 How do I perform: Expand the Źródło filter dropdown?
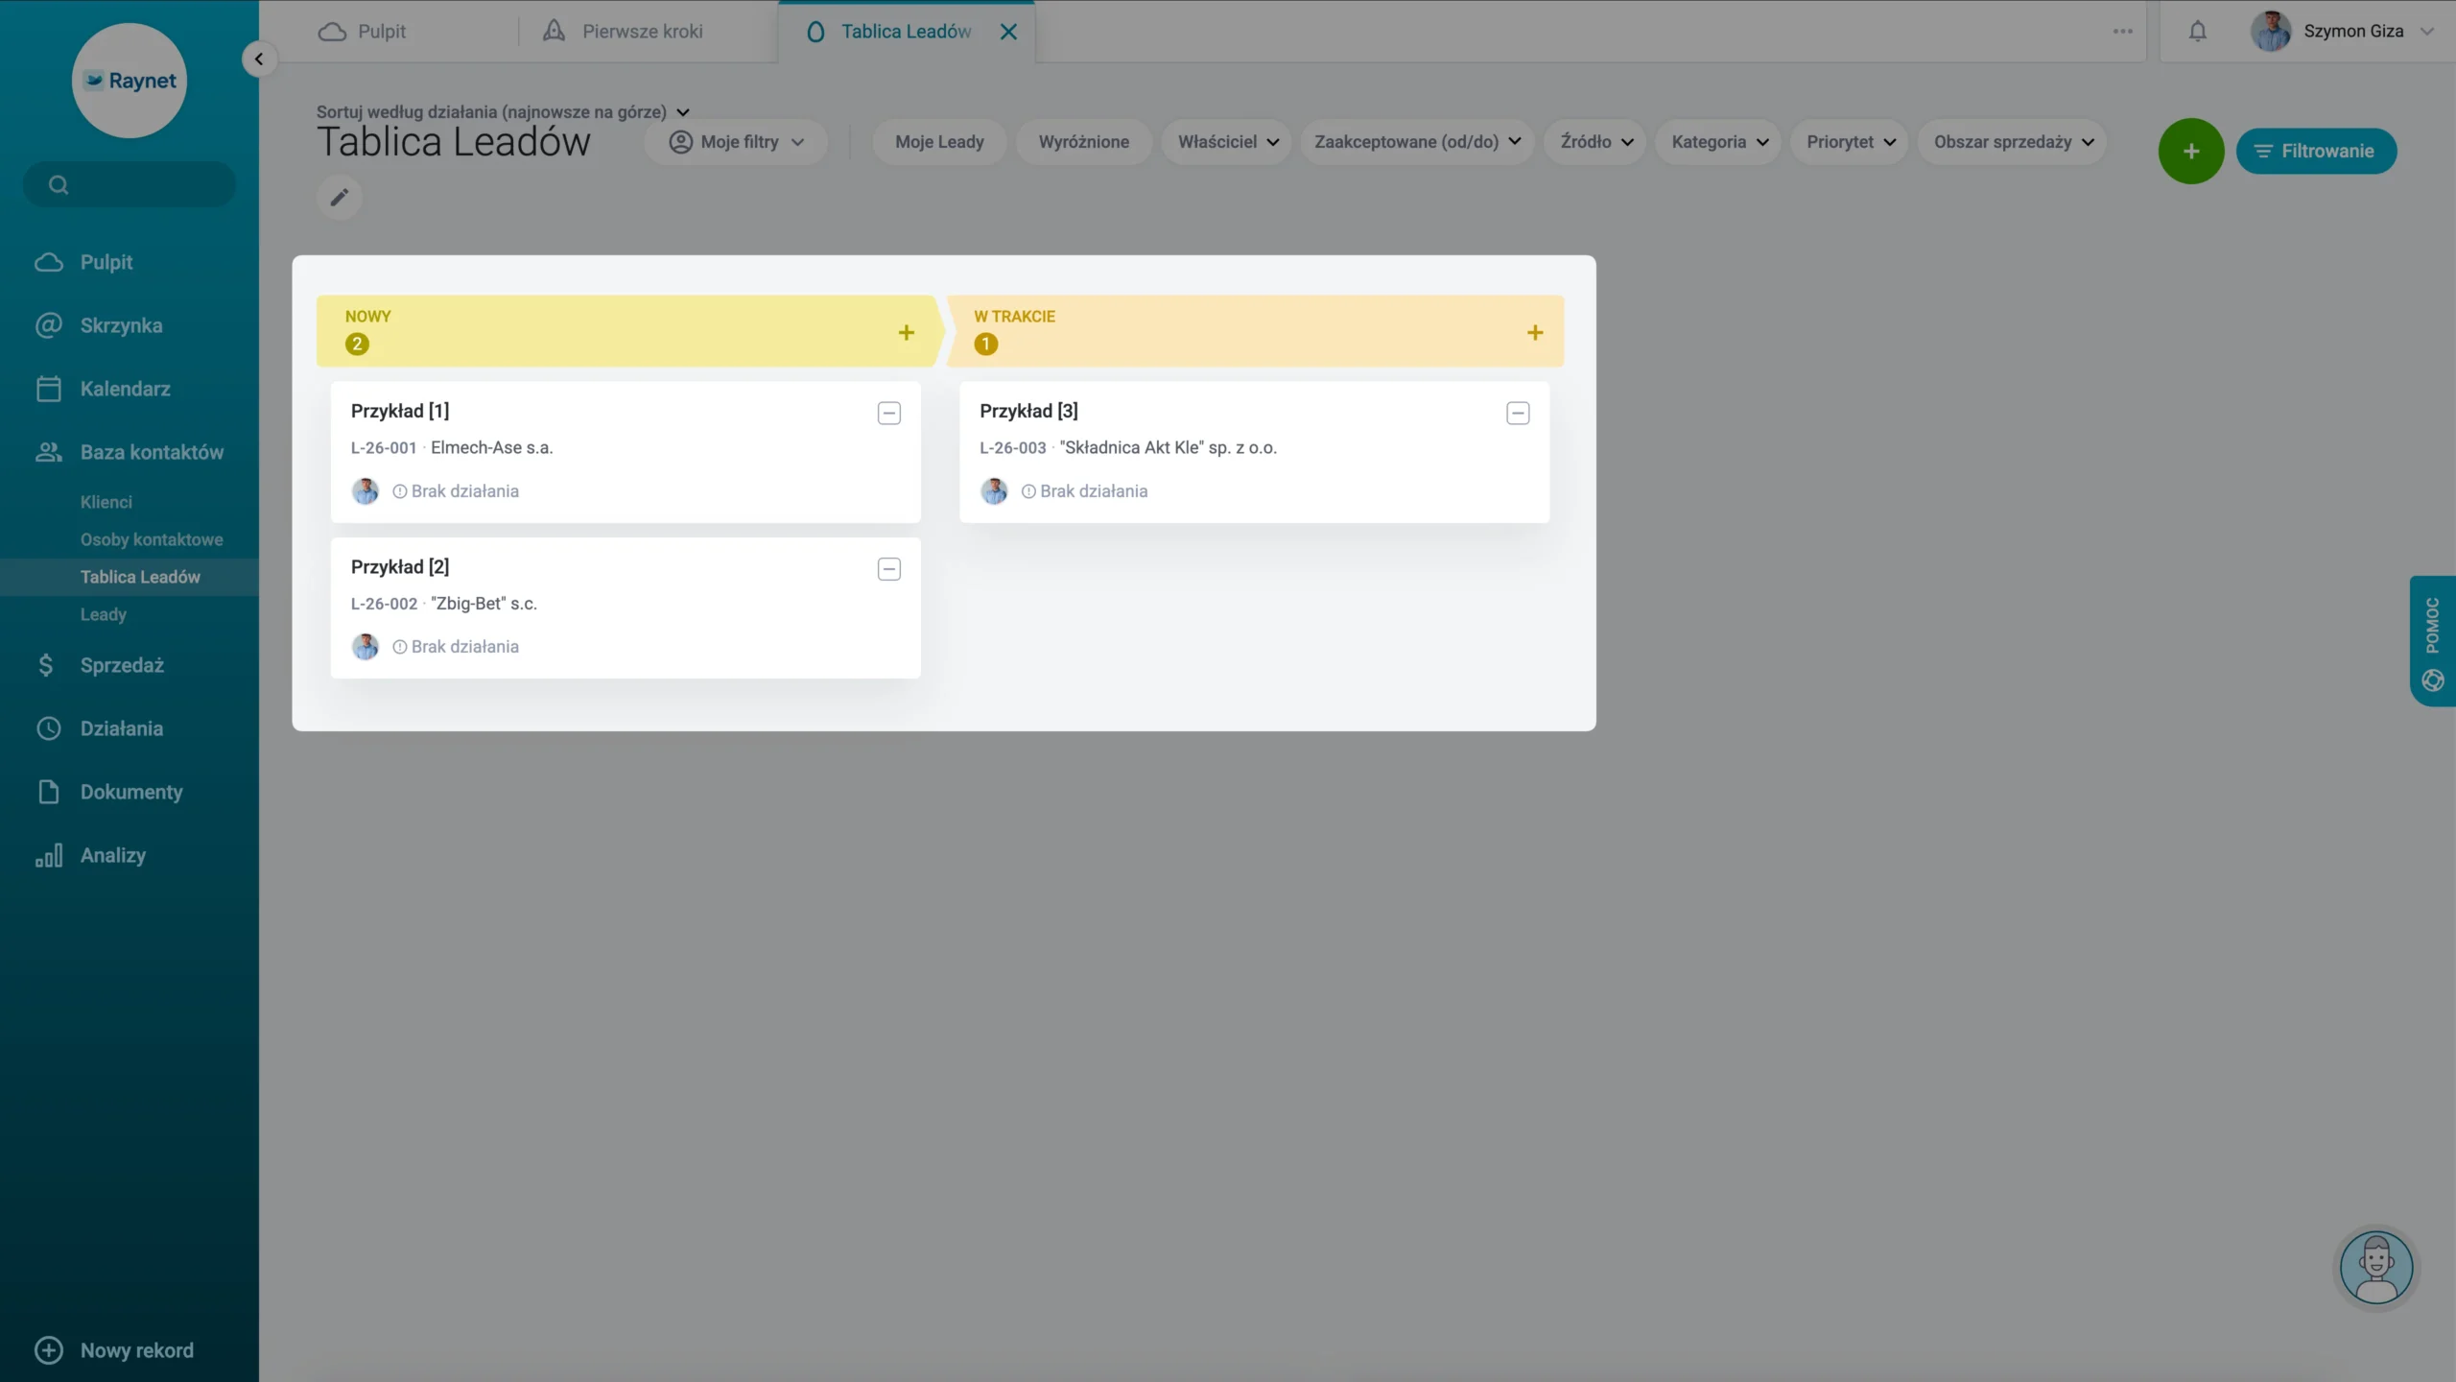pyautogui.click(x=1595, y=142)
